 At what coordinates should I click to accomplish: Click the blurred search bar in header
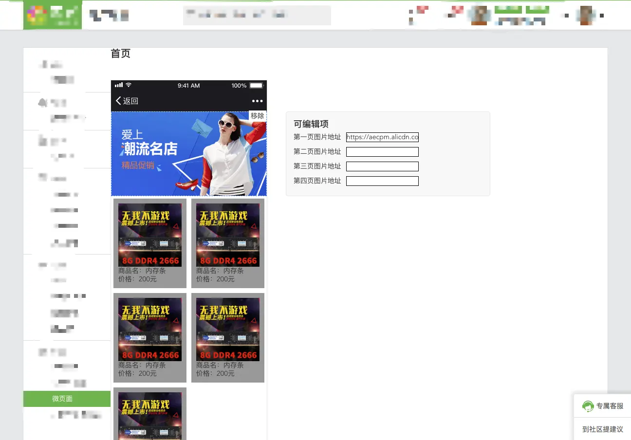[257, 16]
